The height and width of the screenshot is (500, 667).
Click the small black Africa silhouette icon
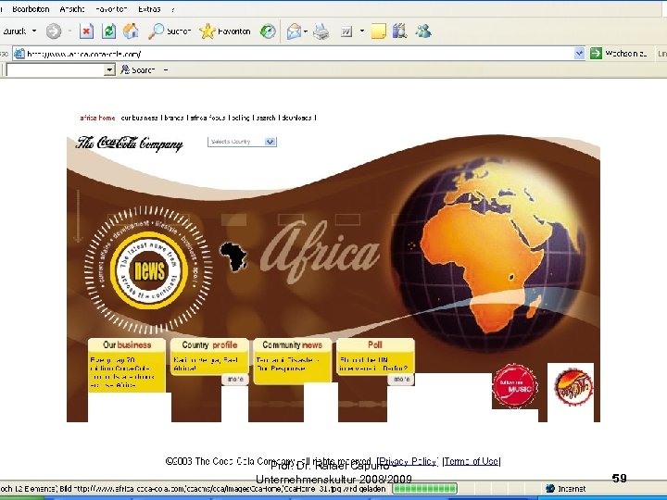[x=233, y=256]
